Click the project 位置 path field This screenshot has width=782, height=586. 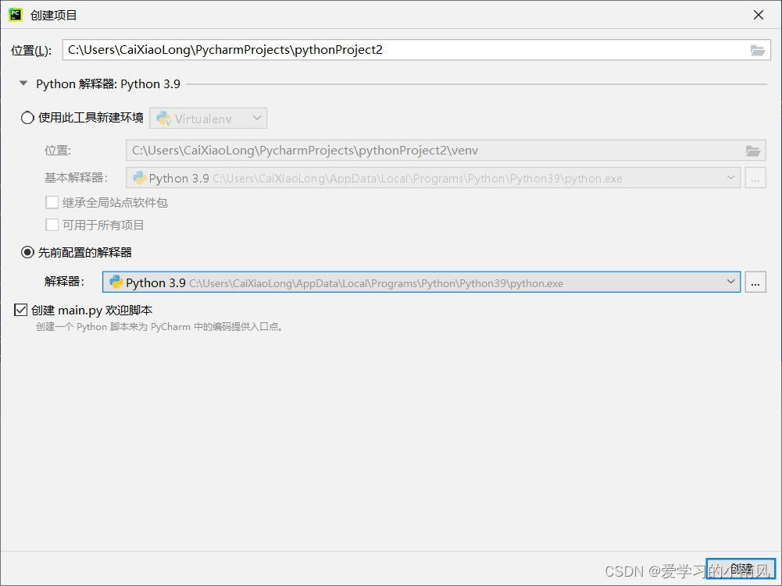(x=416, y=50)
